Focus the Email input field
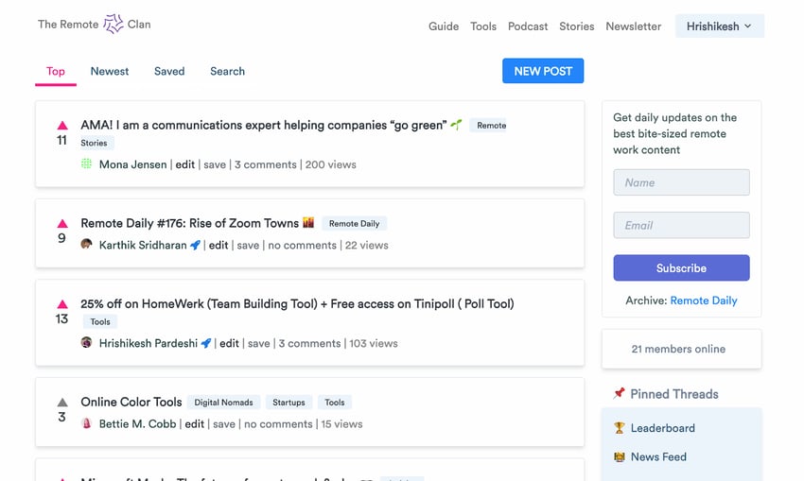 681,226
